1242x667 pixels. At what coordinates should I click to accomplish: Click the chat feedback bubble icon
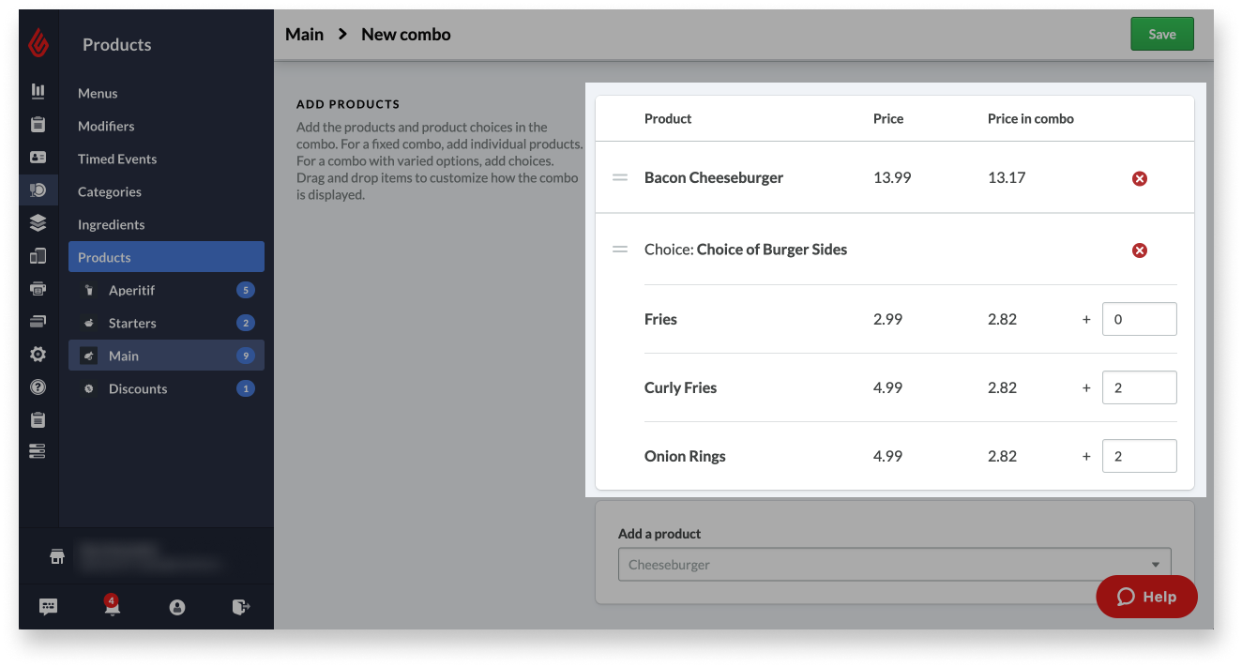tap(48, 607)
